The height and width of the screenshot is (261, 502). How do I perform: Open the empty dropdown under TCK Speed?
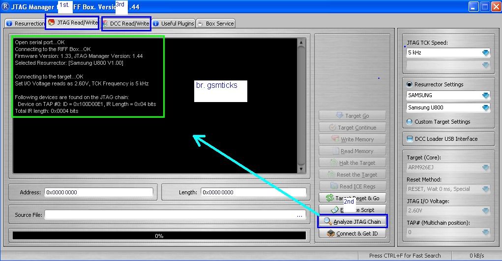tap(486, 65)
